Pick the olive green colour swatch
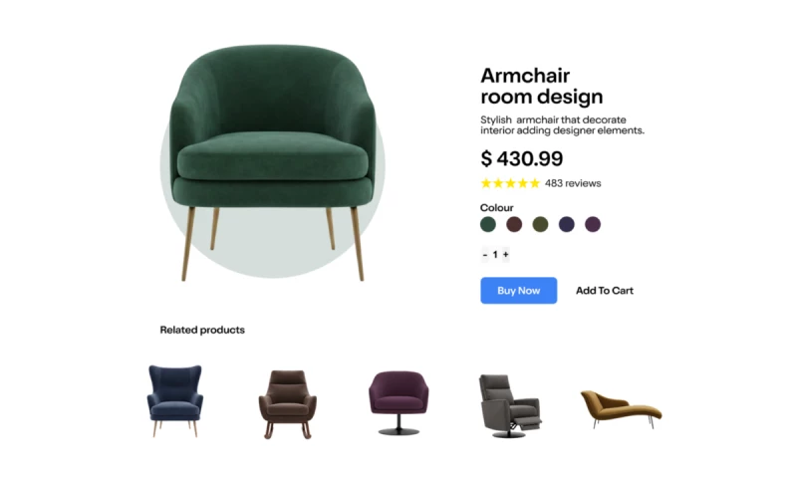Image resolution: width=797 pixels, height=478 pixels. point(540,224)
